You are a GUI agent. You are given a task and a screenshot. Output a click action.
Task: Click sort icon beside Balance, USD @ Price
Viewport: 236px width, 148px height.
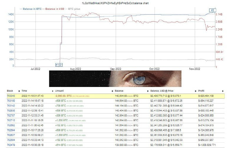coord(192,91)
